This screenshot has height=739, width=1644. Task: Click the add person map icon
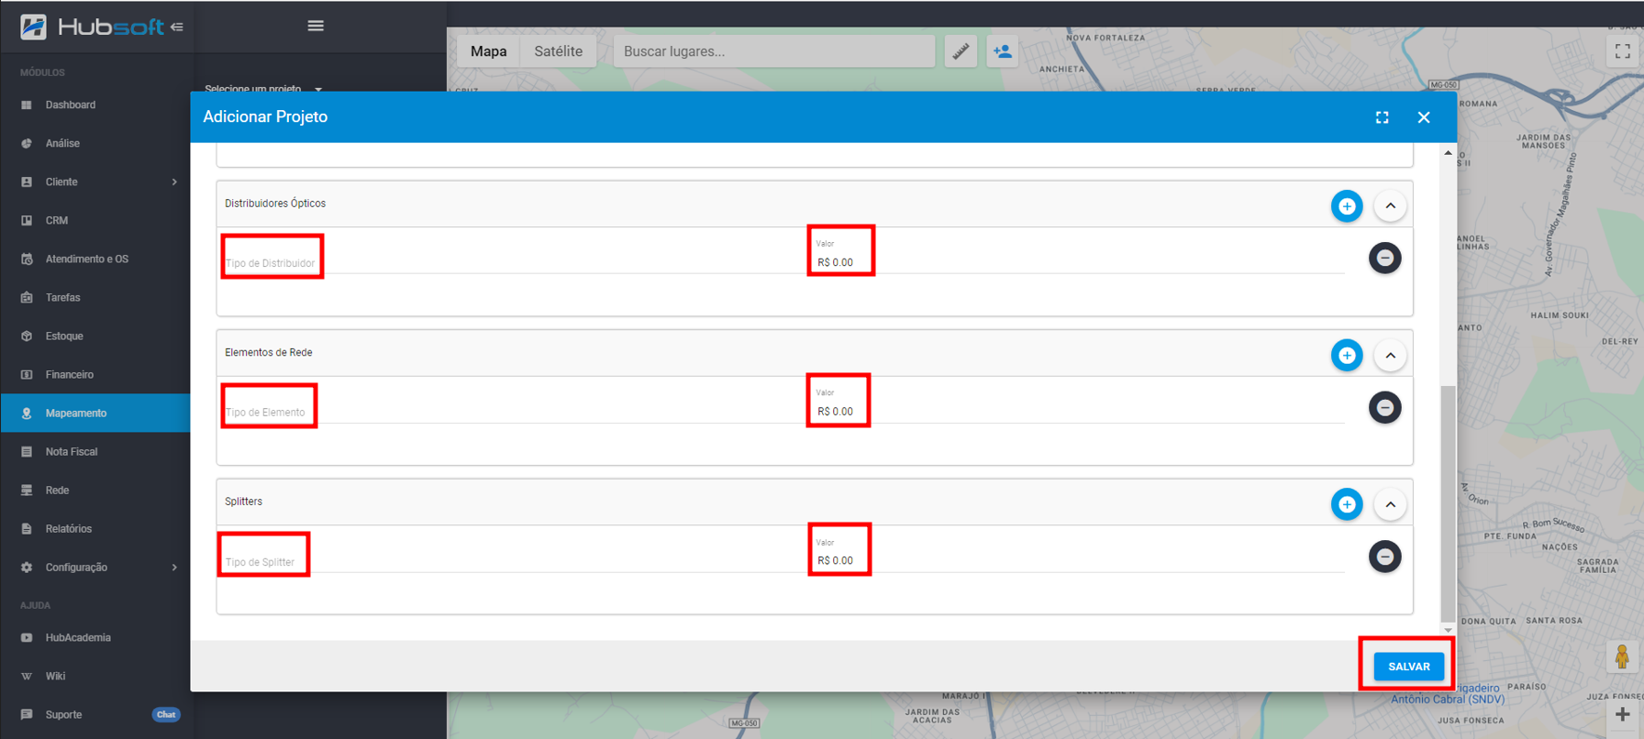[1003, 51]
